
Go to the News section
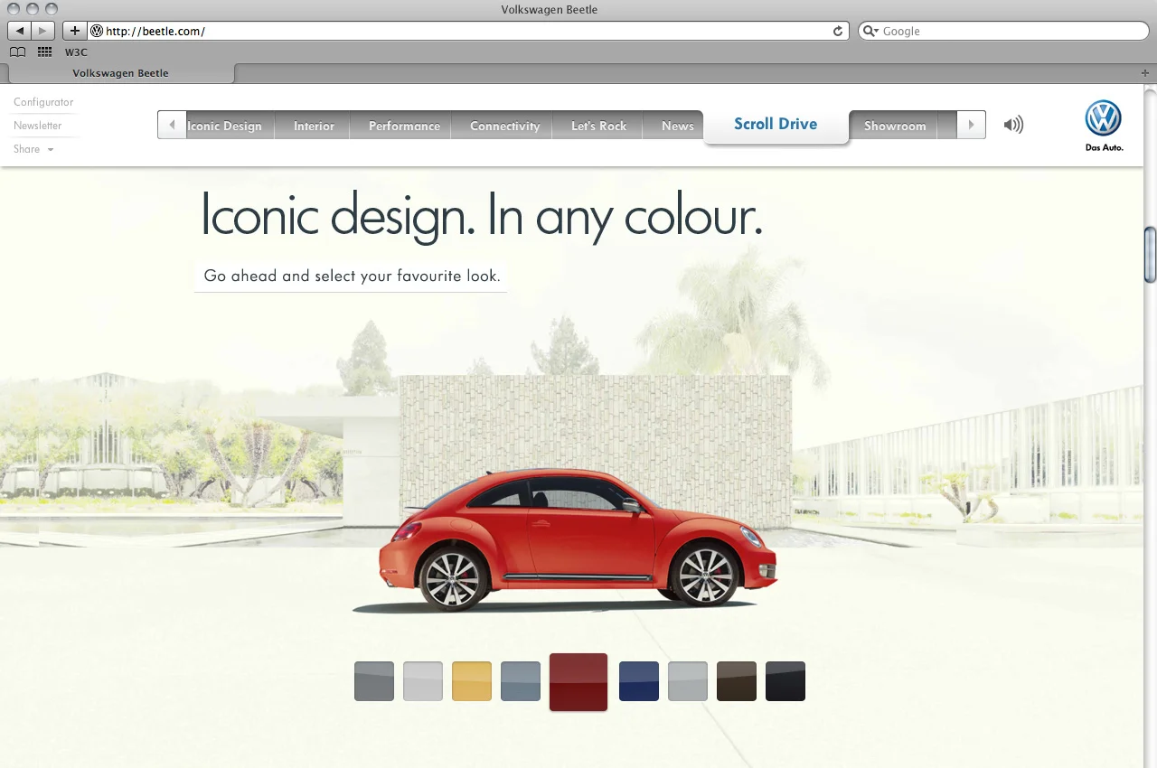(x=677, y=126)
